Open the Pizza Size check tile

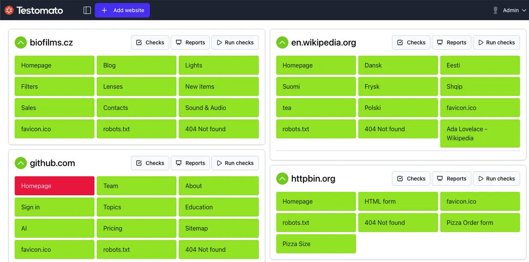(316, 244)
